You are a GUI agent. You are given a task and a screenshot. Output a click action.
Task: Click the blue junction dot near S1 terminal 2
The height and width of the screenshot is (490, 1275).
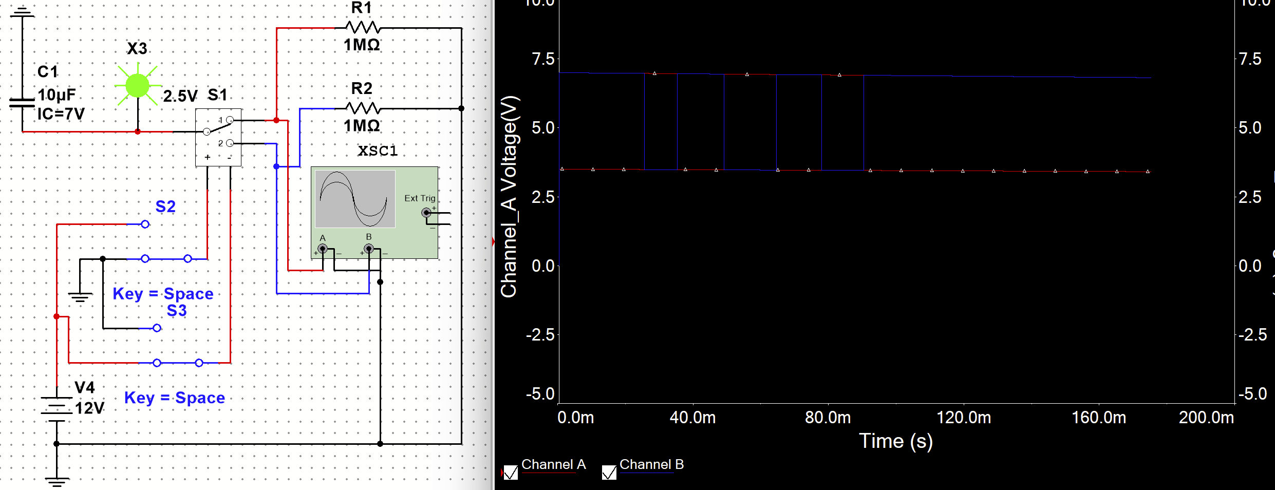[x=276, y=166]
